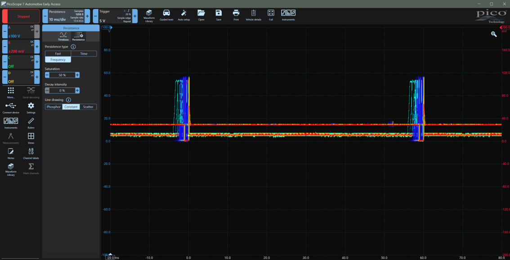Select Fast persistence type
Viewport: 510px width, 260px height.
click(58, 54)
